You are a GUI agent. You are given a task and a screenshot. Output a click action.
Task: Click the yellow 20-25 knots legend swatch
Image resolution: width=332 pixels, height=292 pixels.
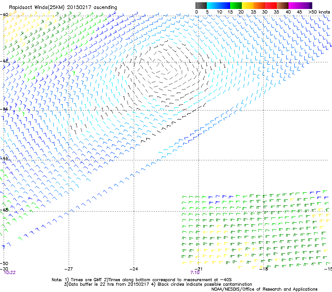248,5
